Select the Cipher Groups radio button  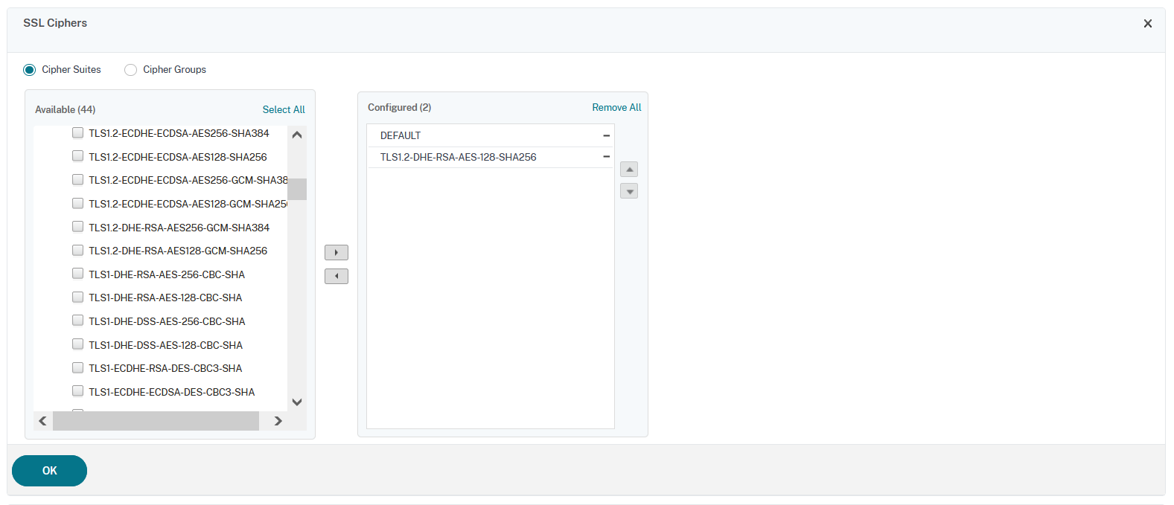(130, 70)
